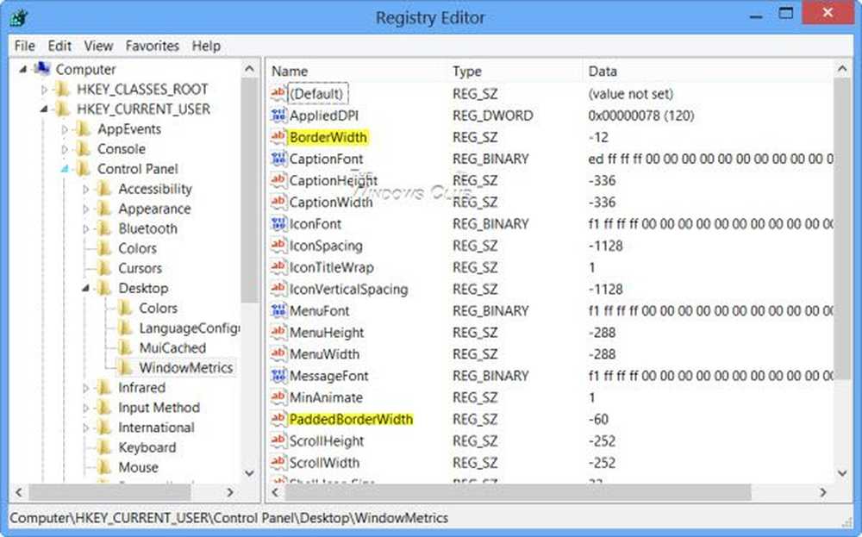This screenshot has height=537, width=862.
Task: Select the MessageFont binary value icon
Action: click(x=278, y=376)
